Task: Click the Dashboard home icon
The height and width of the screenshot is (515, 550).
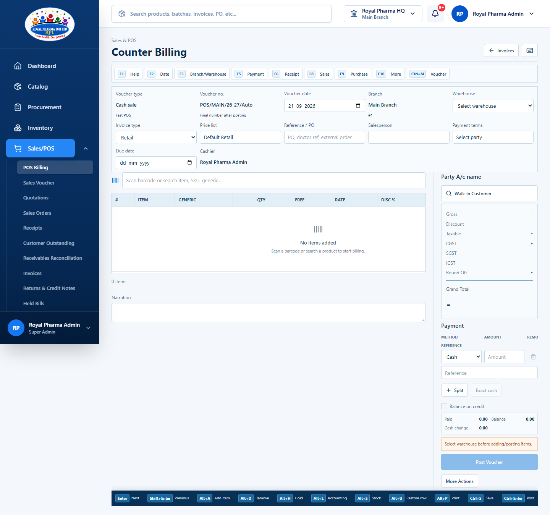Action: coord(18,66)
